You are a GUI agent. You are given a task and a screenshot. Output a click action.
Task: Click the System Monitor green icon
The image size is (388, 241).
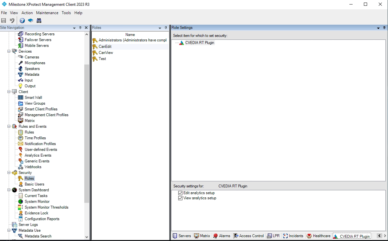pyautogui.click(x=21, y=202)
